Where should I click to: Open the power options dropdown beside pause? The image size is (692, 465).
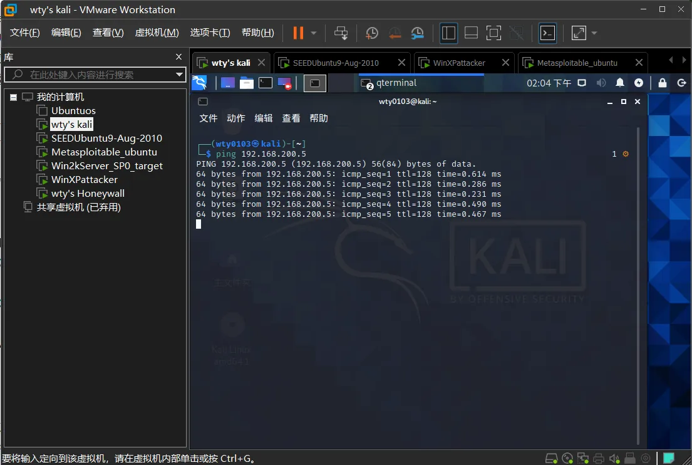tap(314, 33)
